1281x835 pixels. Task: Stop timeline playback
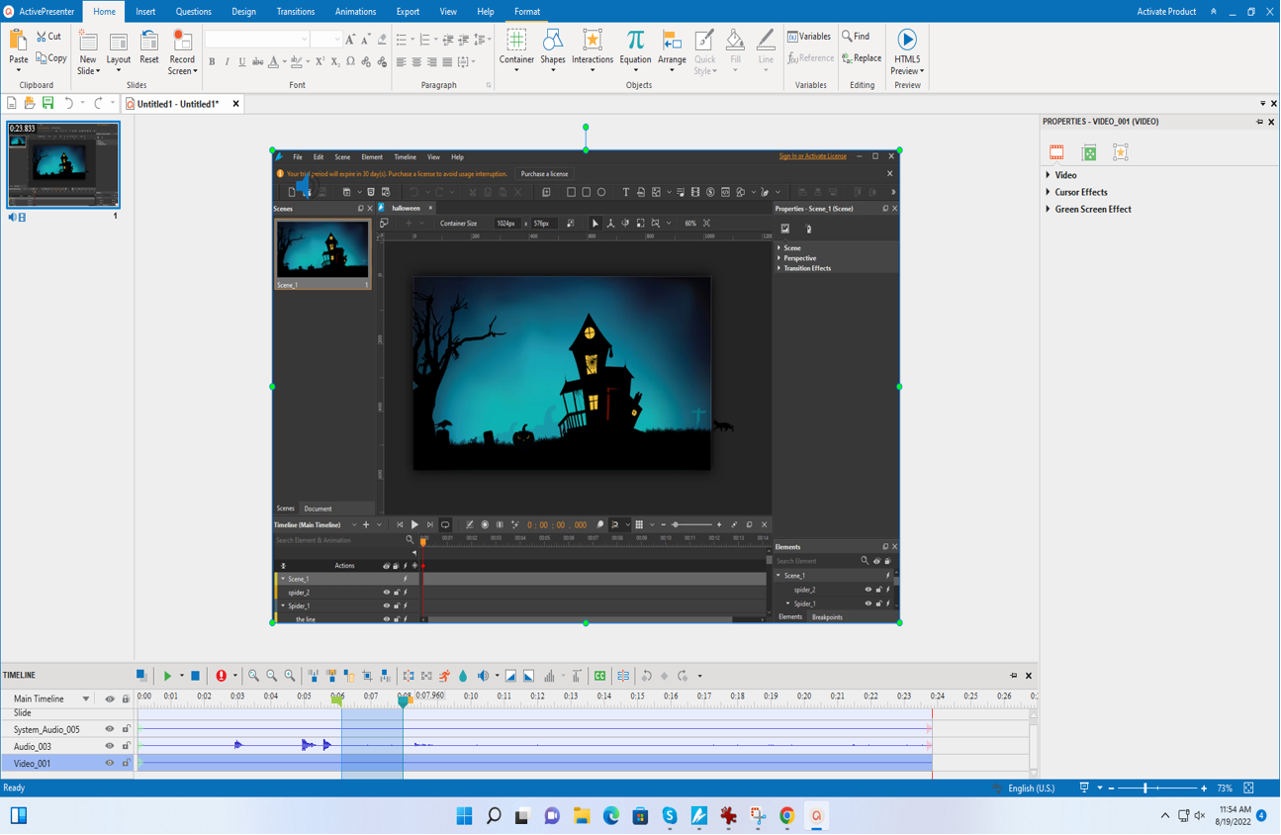coord(195,677)
